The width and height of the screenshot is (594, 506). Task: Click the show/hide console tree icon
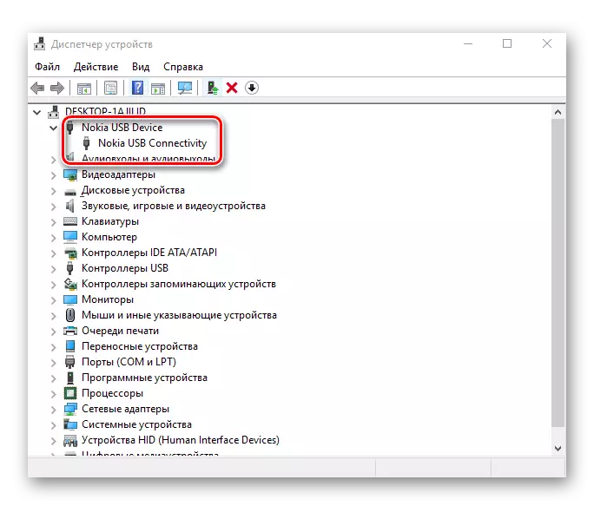[x=84, y=89]
